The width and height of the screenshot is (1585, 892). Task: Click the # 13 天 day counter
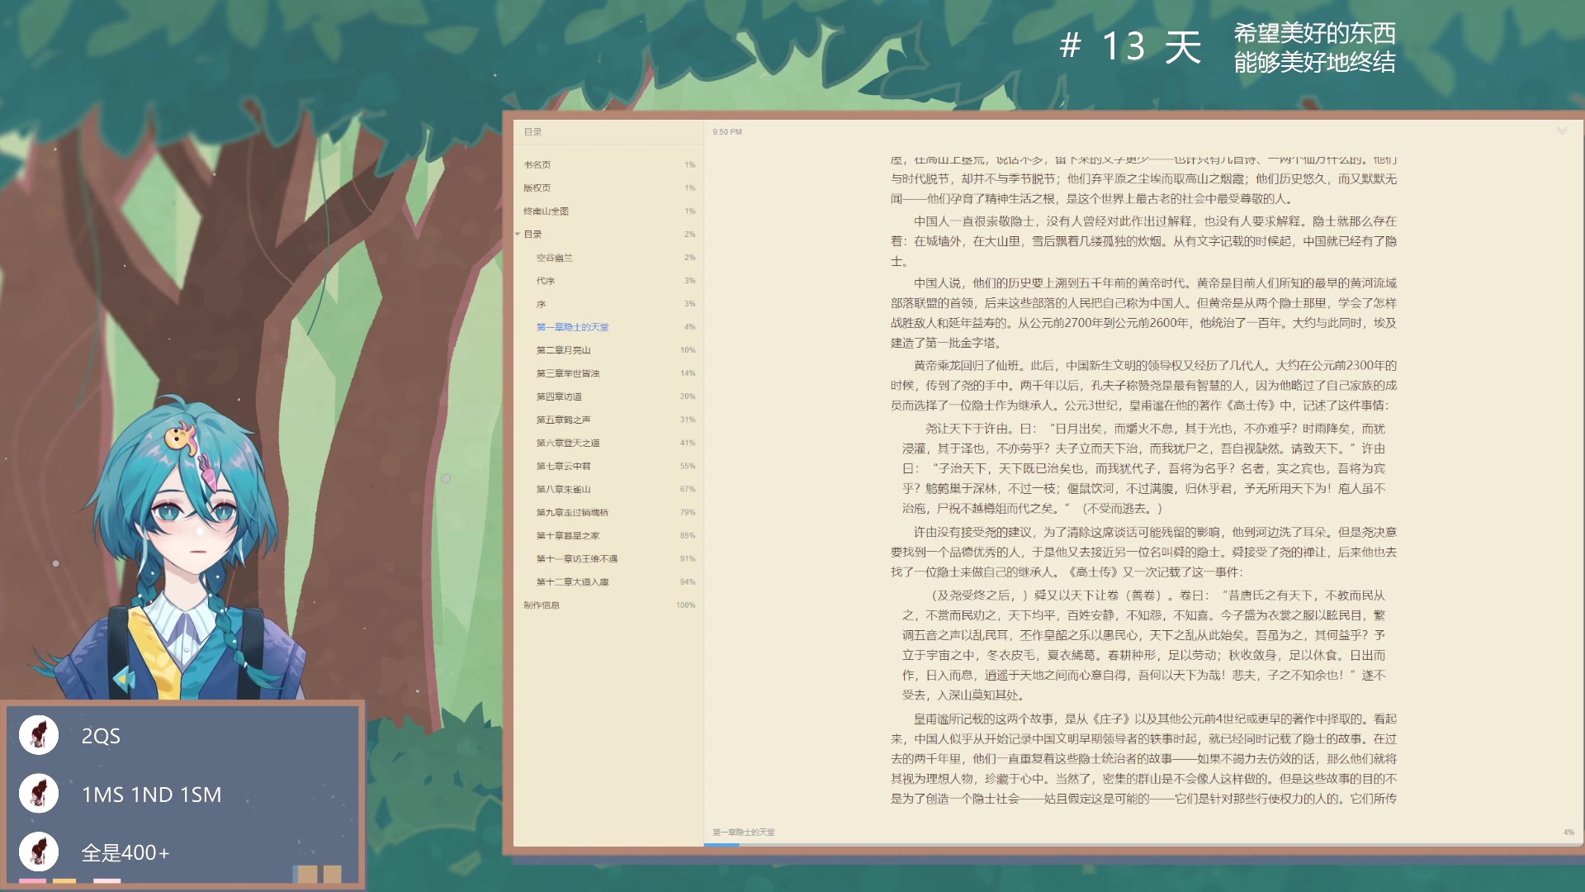1130,46
